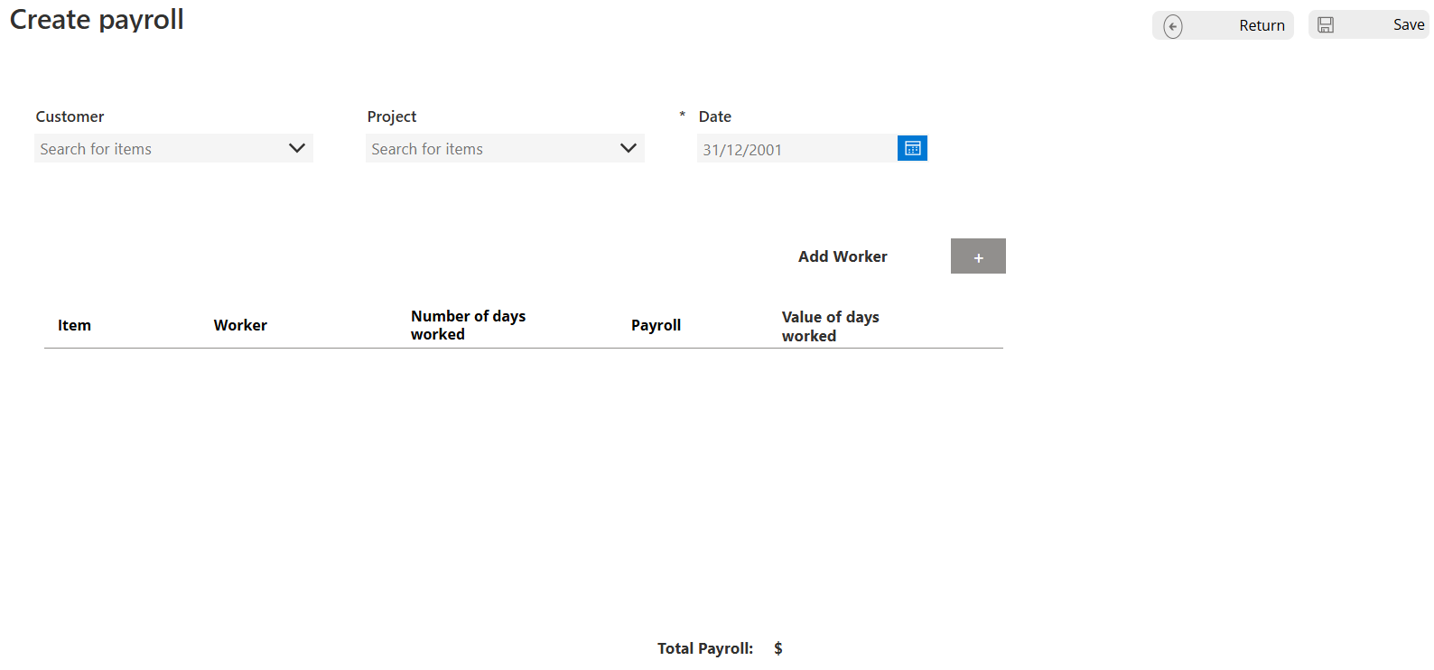Click the Total Payroll label
Image resolution: width=1434 pixels, height=670 pixels.
[x=704, y=648]
